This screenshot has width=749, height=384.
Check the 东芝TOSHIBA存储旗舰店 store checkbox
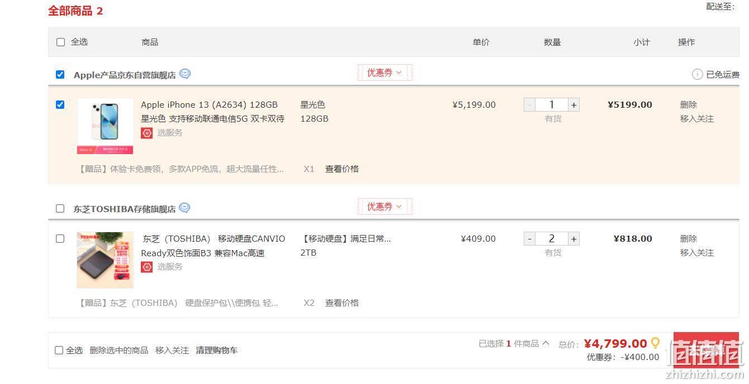coord(60,208)
